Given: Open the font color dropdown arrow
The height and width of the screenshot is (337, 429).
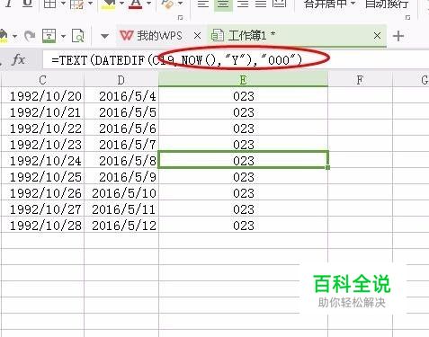Looking at the screenshot, I should tap(148, 4).
